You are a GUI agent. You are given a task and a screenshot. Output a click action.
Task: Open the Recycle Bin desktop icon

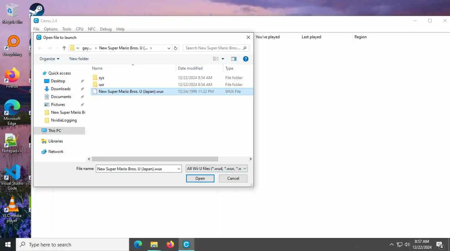pos(12,13)
